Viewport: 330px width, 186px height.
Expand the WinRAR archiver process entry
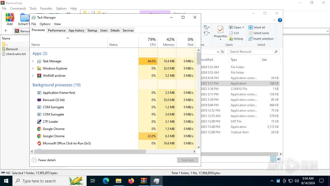(x=33, y=76)
